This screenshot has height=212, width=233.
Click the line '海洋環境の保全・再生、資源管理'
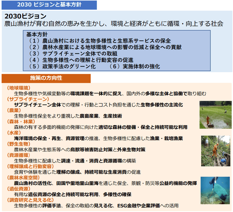[x=98, y=139]
